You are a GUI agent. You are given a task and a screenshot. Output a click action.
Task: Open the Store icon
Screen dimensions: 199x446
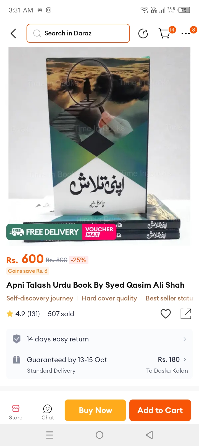[x=16, y=412]
